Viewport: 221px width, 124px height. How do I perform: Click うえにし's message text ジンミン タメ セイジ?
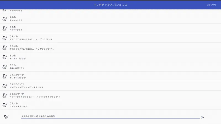(18, 106)
